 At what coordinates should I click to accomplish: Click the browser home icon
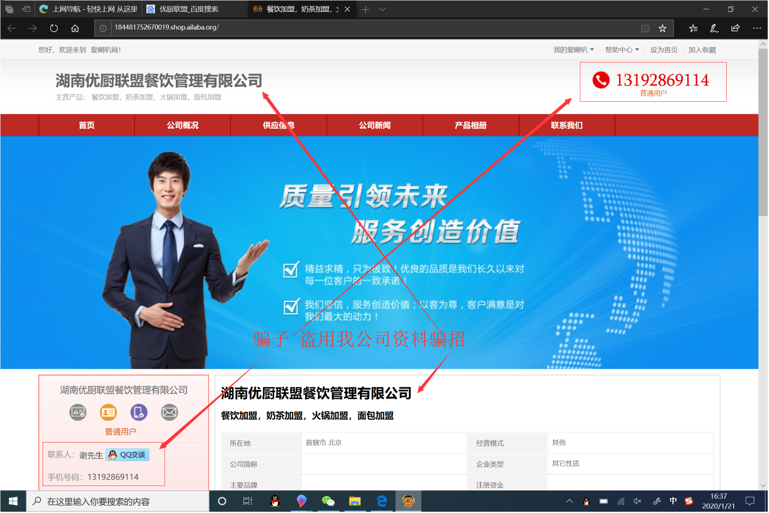tap(75, 28)
